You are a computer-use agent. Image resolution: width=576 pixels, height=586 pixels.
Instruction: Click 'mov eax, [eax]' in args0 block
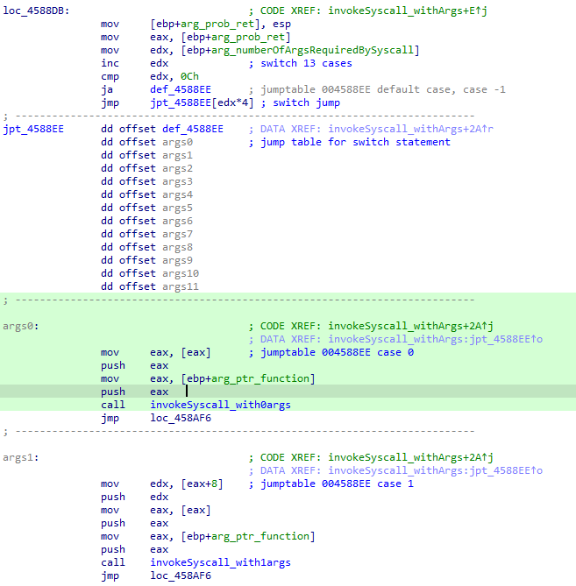point(155,352)
